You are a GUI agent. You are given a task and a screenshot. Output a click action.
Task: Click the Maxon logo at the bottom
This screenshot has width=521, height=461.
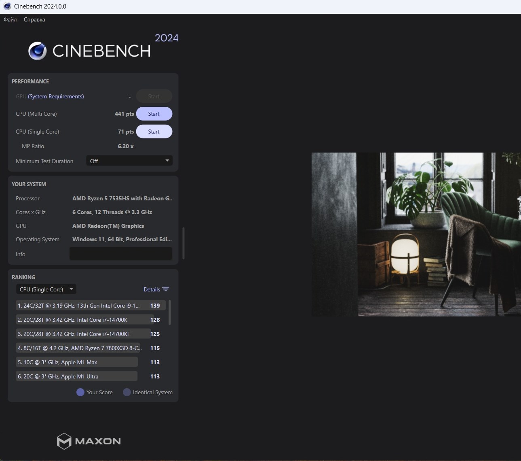89,441
